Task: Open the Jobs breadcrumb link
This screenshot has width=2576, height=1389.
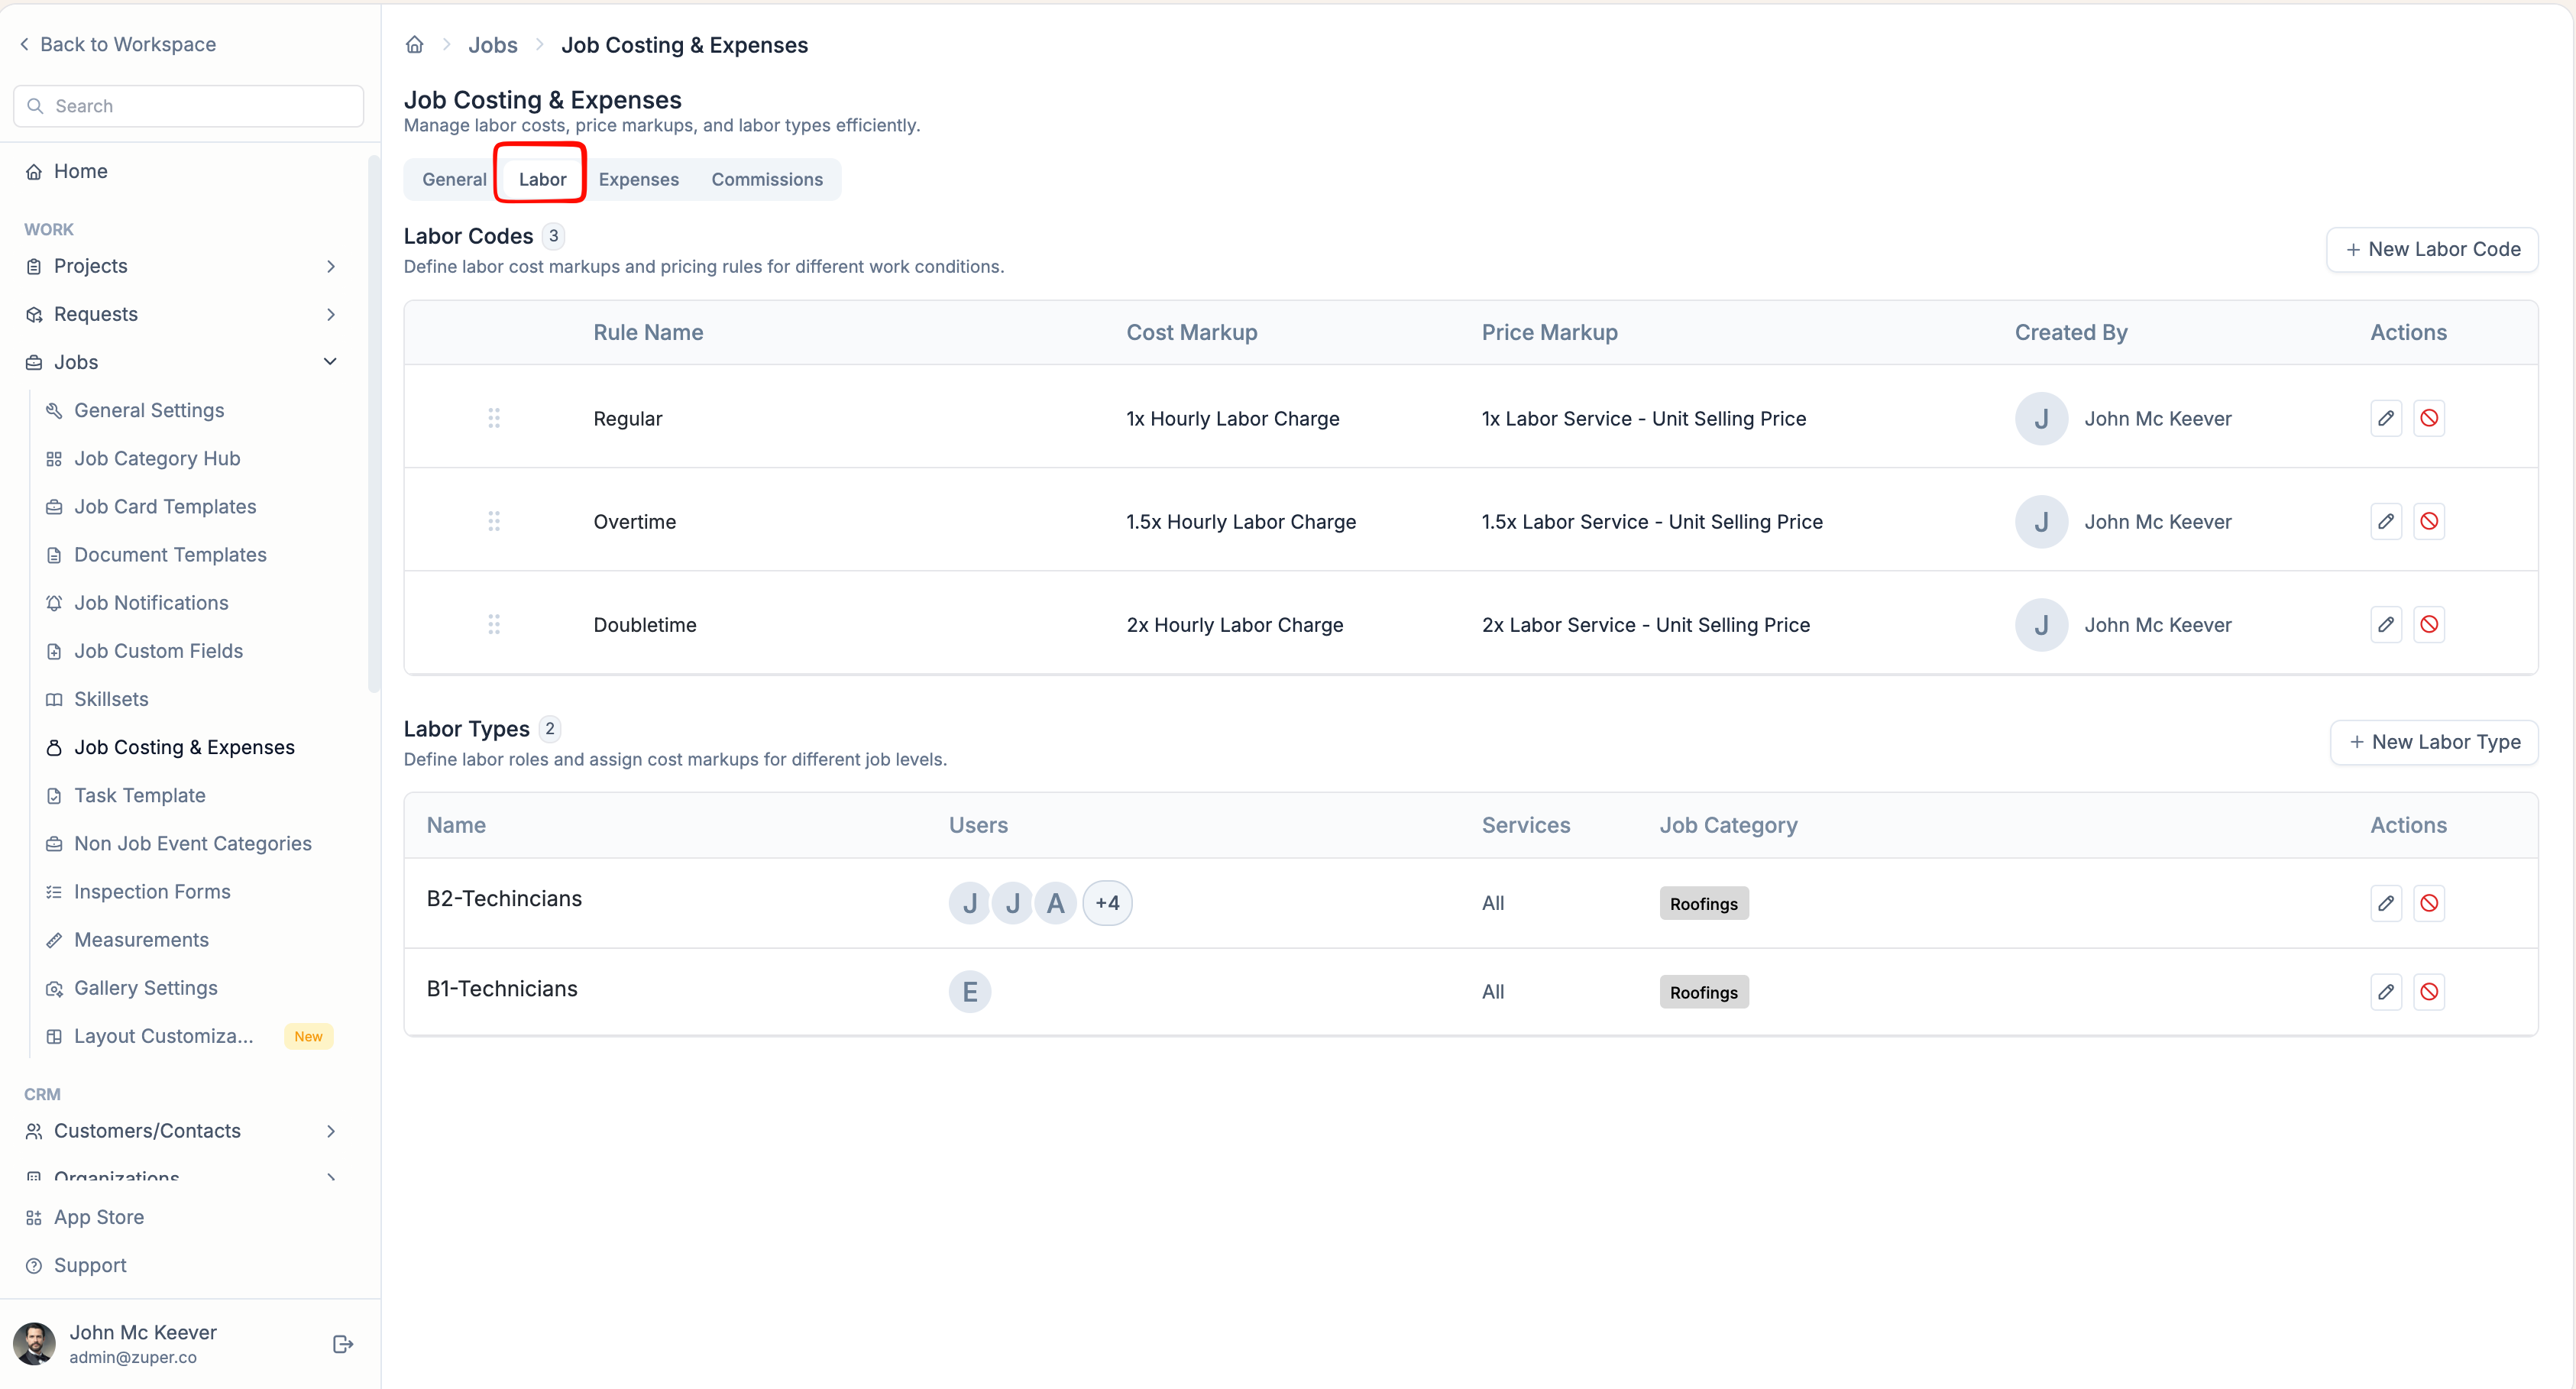Action: point(493,45)
